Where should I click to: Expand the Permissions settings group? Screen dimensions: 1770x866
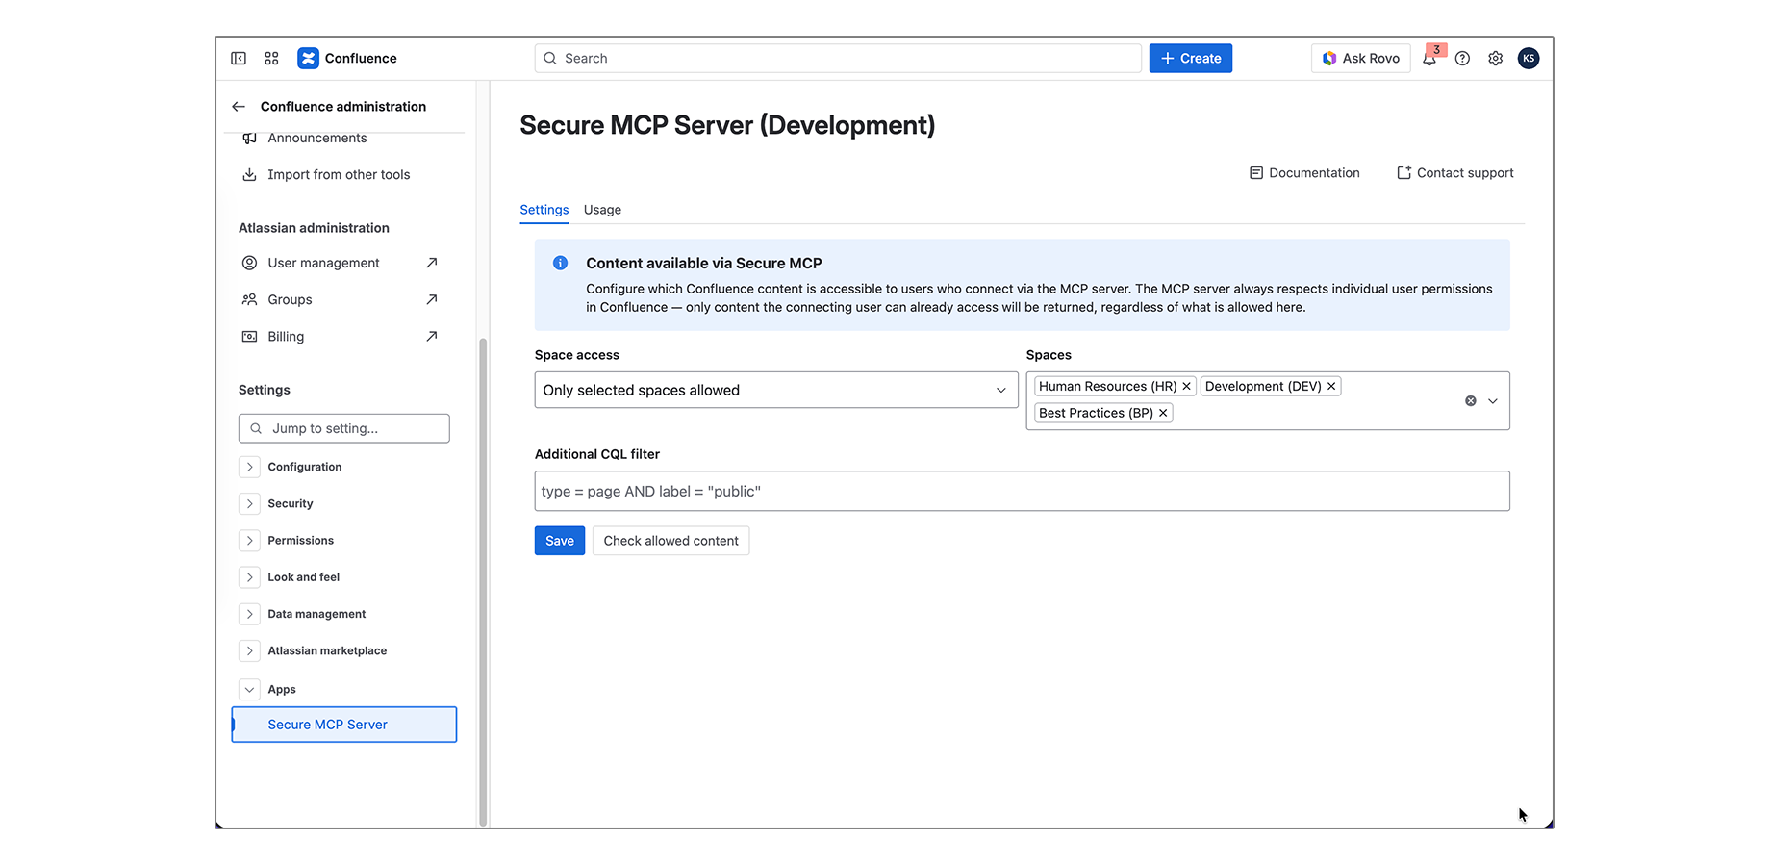pos(249,540)
